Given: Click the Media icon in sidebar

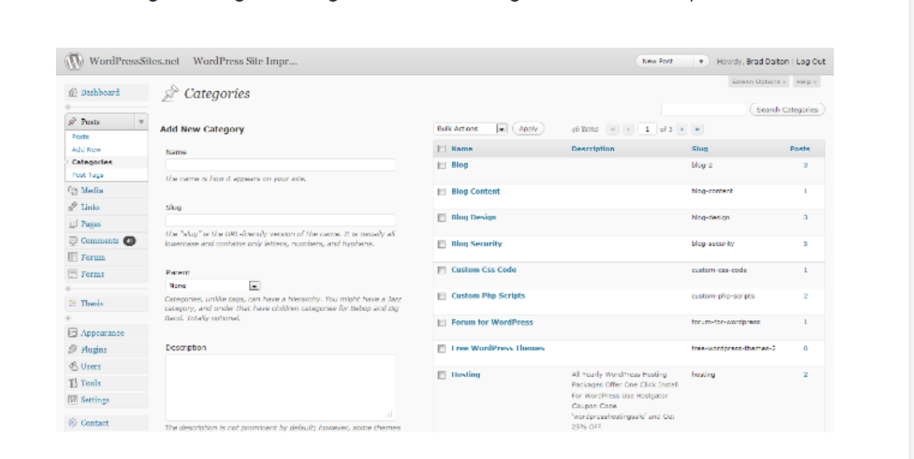Looking at the screenshot, I should [x=73, y=191].
